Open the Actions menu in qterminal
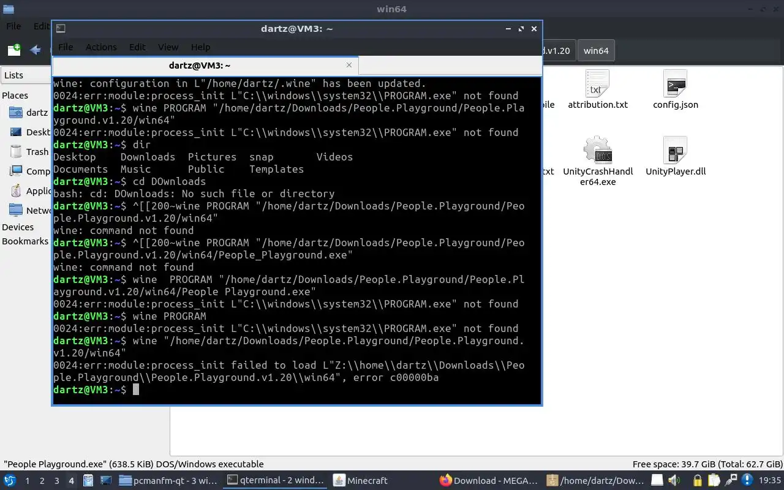 pos(101,47)
